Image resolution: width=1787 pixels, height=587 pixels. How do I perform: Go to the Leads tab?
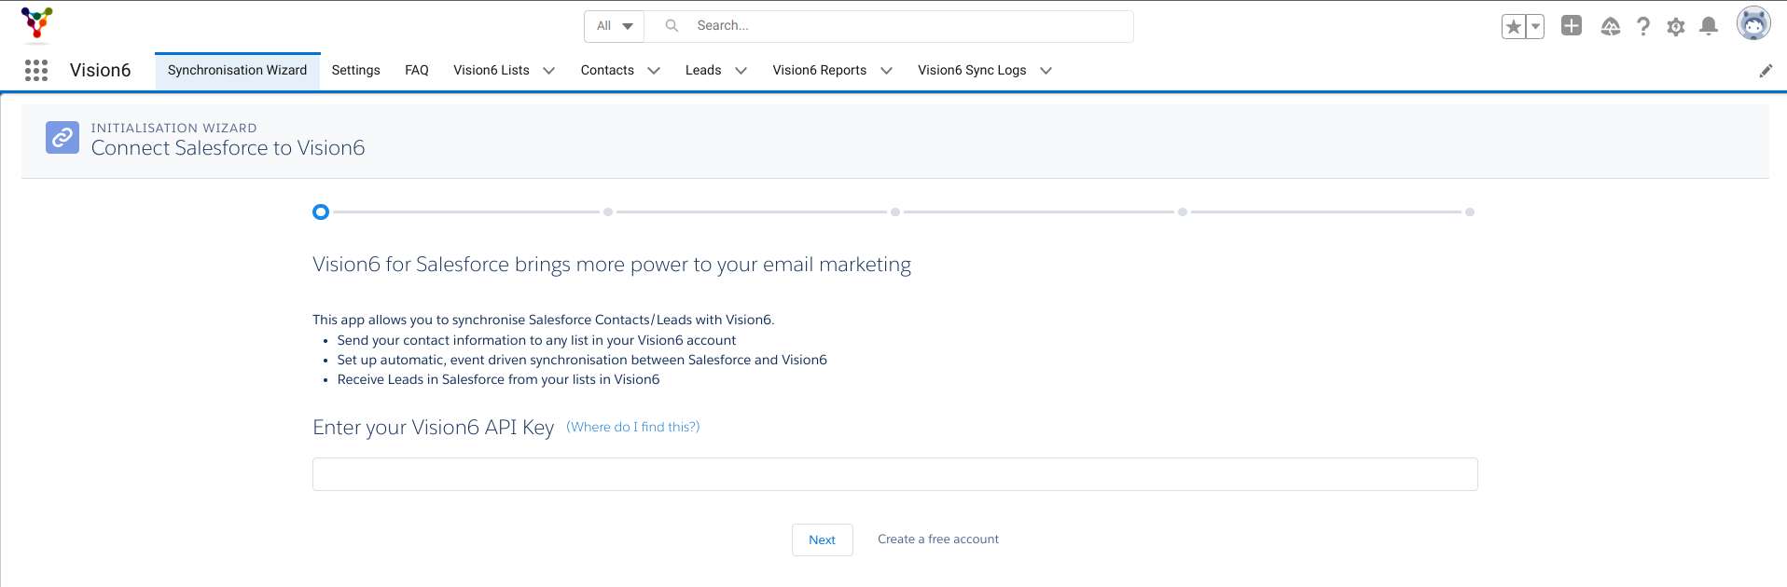click(703, 71)
